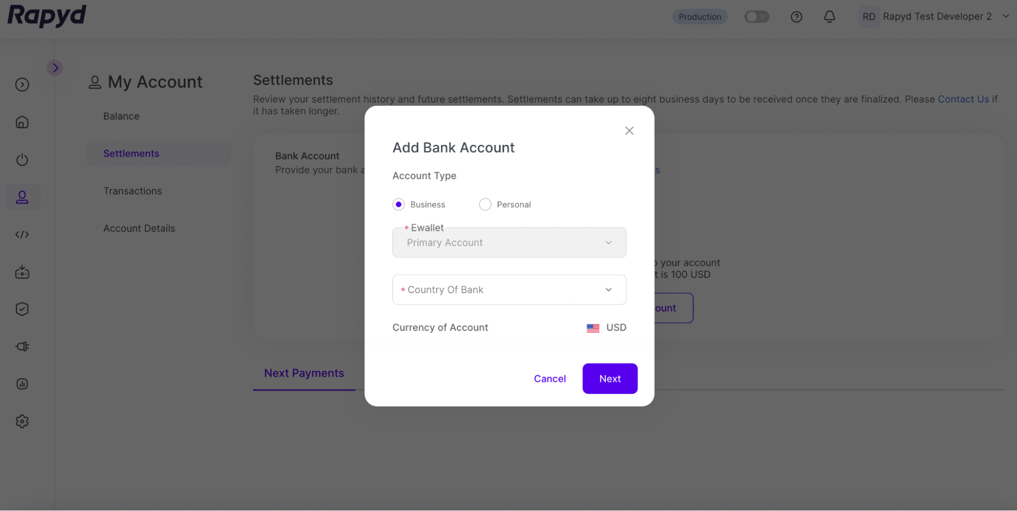Image resolution: width=1017 pixels, height=511 pixels.
Task: Click the settings gear icon in the sidebar
Action: 22,421
